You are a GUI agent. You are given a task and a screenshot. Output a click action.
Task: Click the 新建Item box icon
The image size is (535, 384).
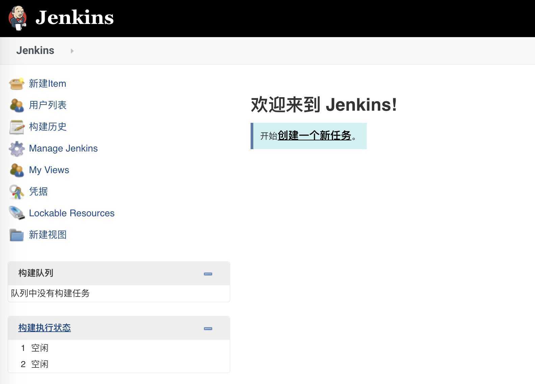click(x=17, y=84)
